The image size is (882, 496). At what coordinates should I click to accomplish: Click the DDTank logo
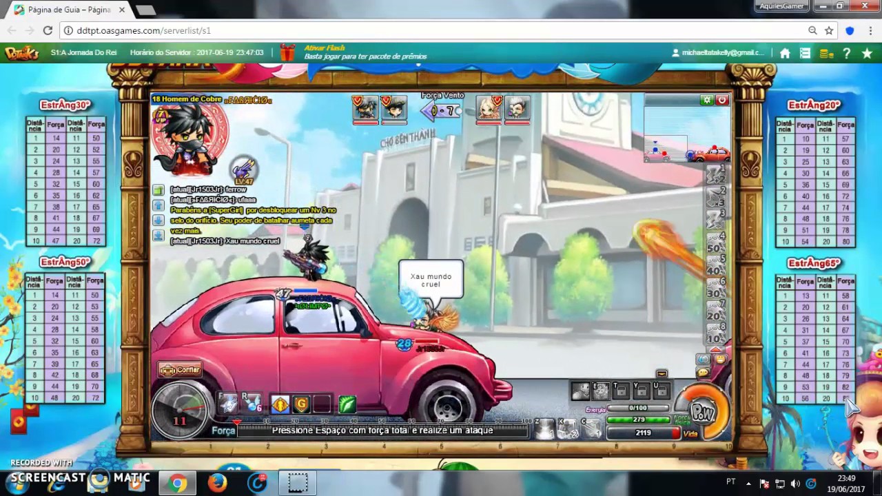coord(22,53)
